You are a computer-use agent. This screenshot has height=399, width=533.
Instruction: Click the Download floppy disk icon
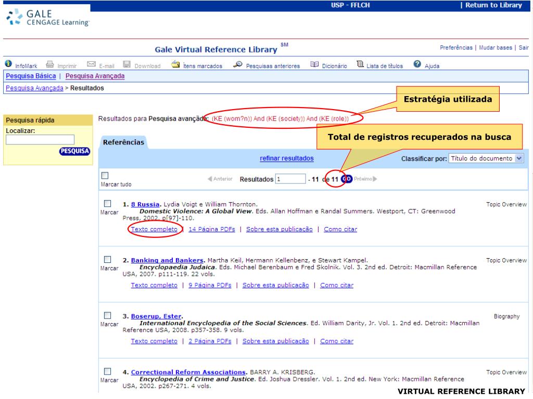pyautogui.click(x=127, y=64)
